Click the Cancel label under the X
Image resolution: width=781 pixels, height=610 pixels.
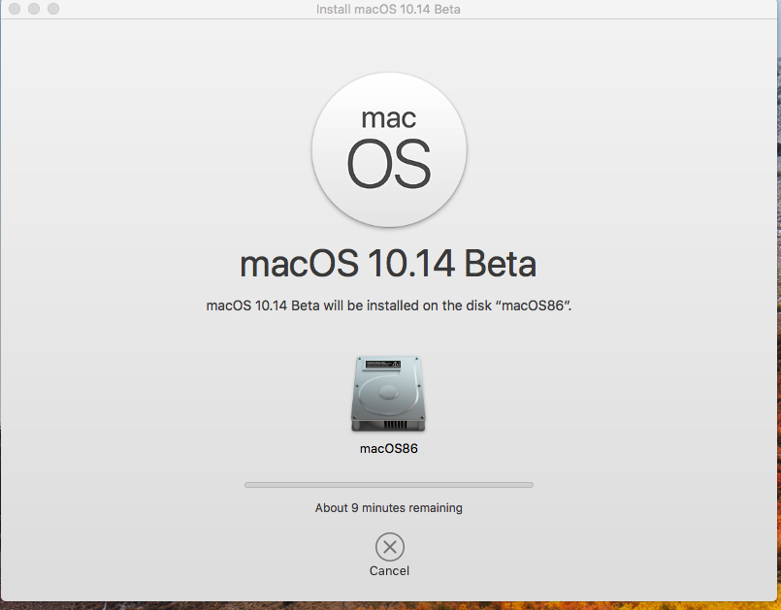[x=389, y=570]
